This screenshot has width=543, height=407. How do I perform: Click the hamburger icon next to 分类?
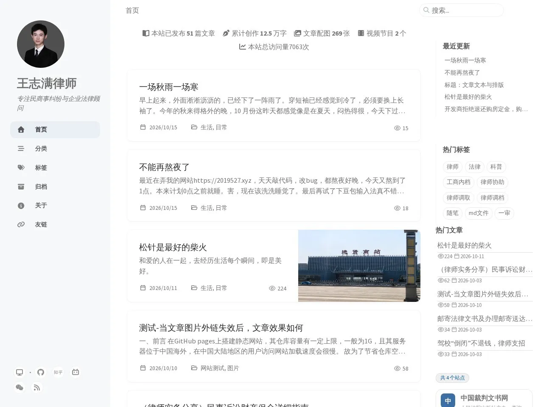tap(21, 149)
